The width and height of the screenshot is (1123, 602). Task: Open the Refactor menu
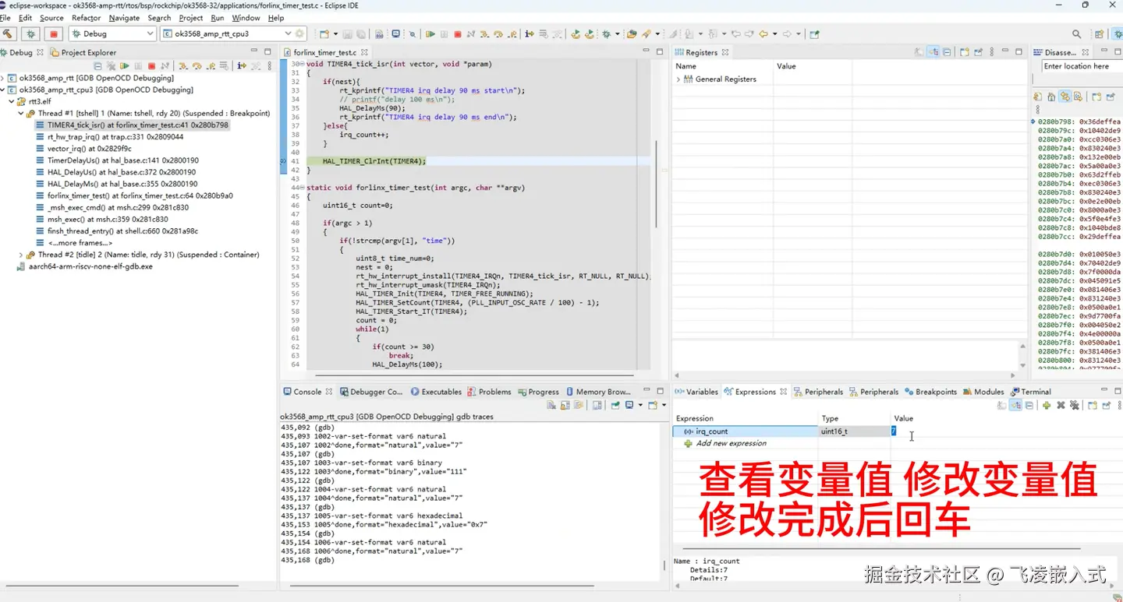coord(86,18)
